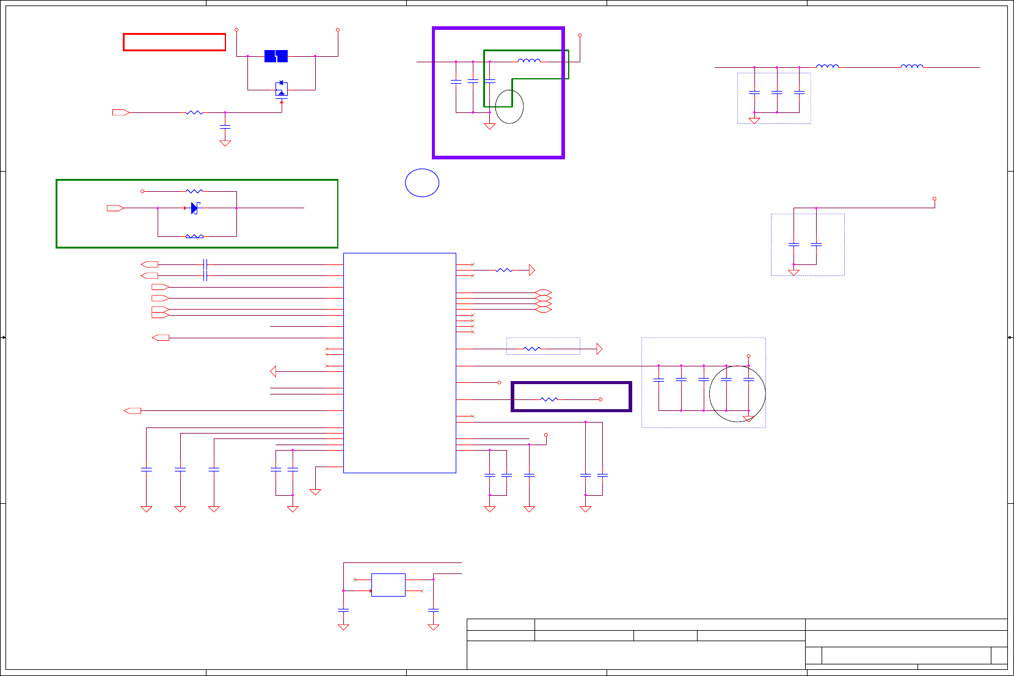
Task: Click the solid blue twin-square component symbol
Action: click(276, 56)
